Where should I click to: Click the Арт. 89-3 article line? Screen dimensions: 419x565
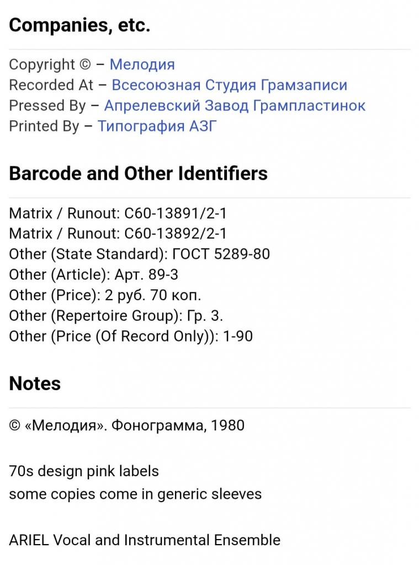(93, 274)
